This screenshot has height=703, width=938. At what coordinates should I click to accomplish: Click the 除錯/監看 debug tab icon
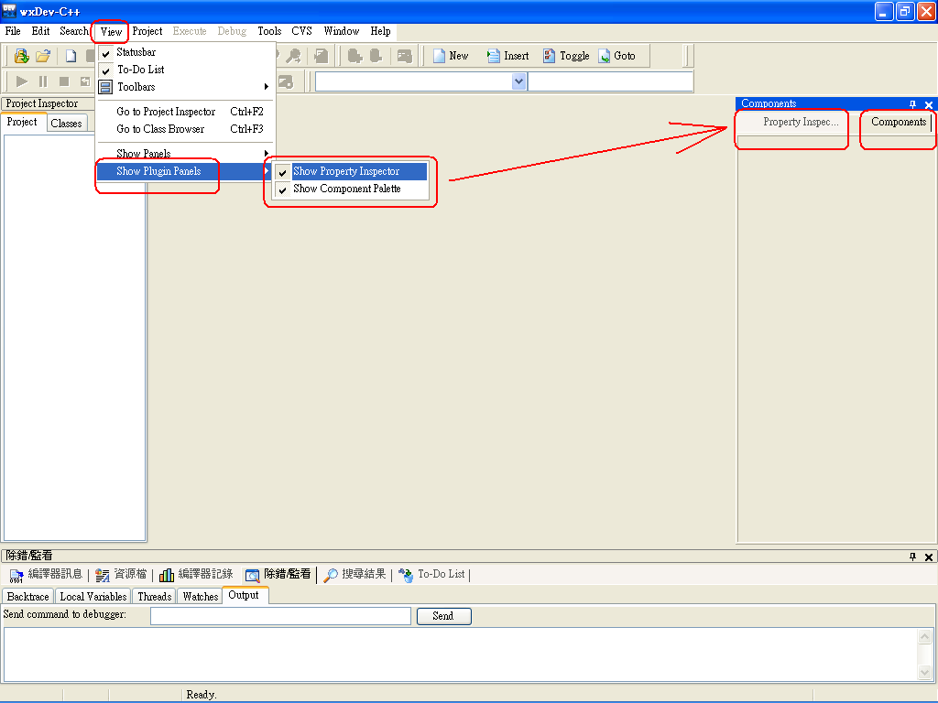pyautogui.click(x=253, y=575)
